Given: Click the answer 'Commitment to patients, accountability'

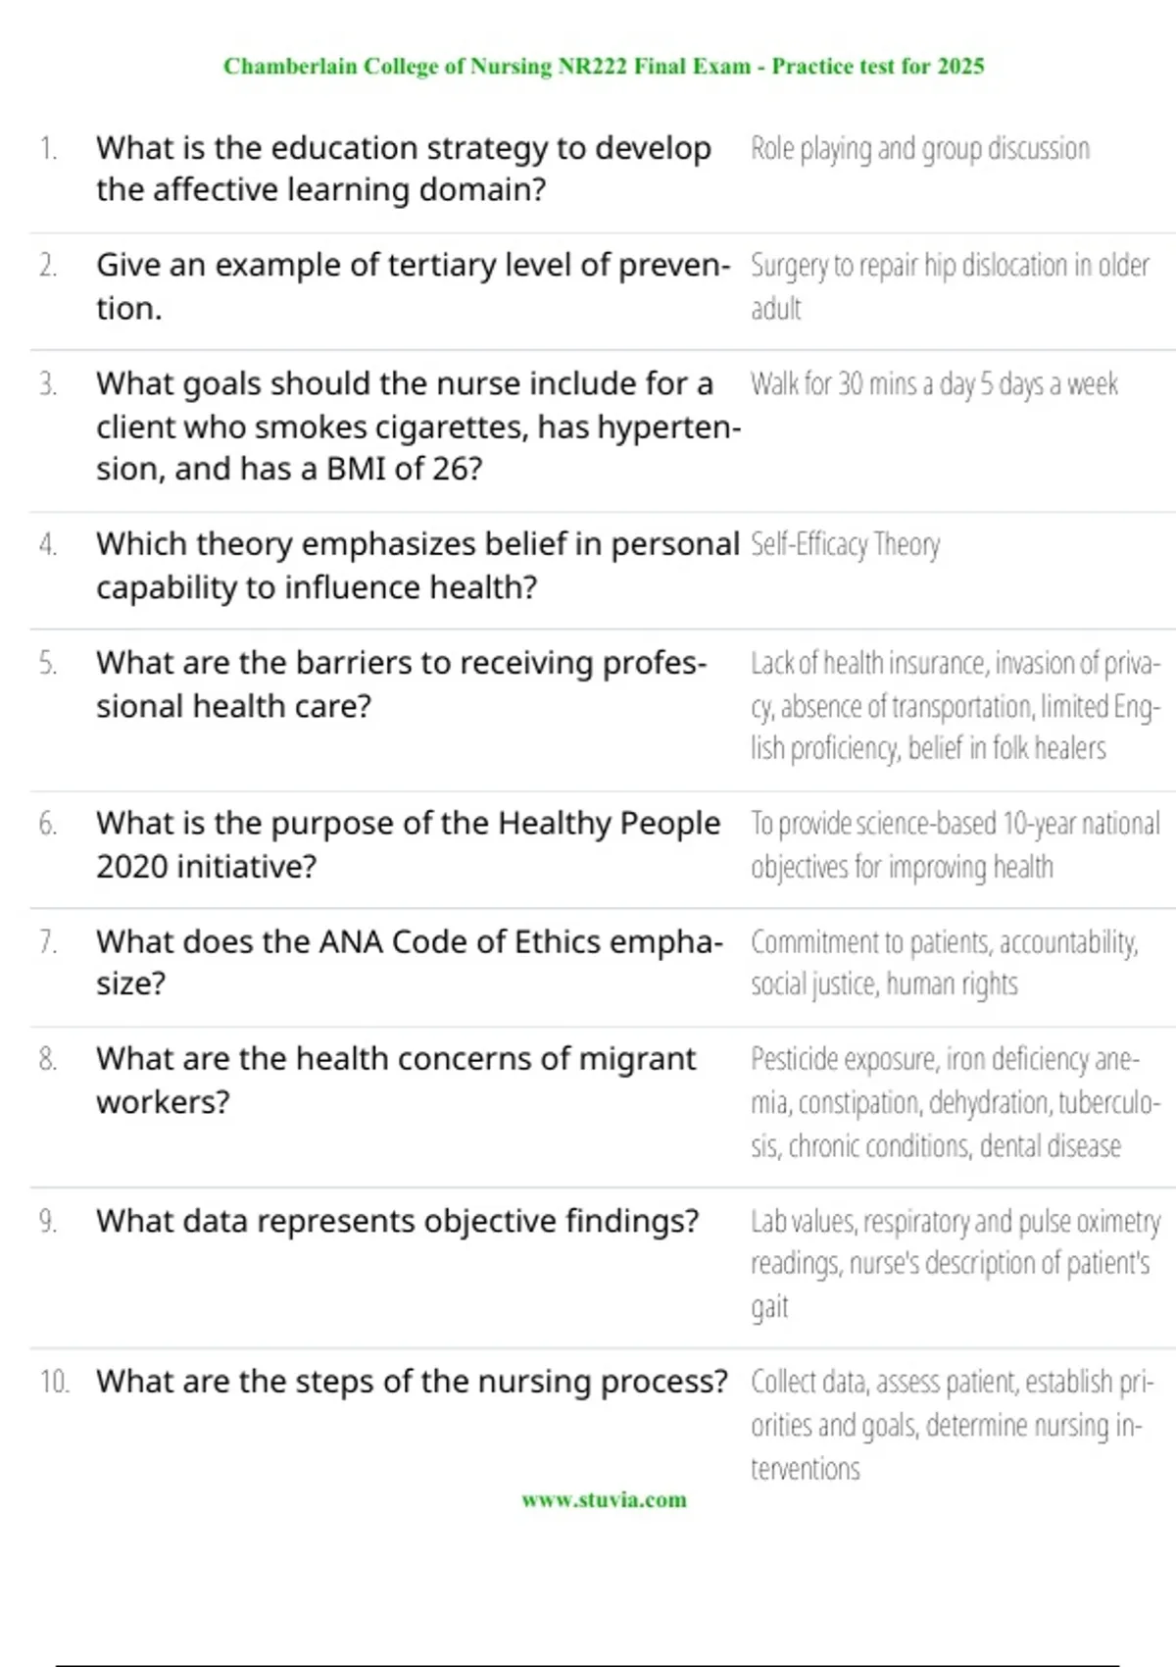Looking at the screenshot, I should (945, 963).
